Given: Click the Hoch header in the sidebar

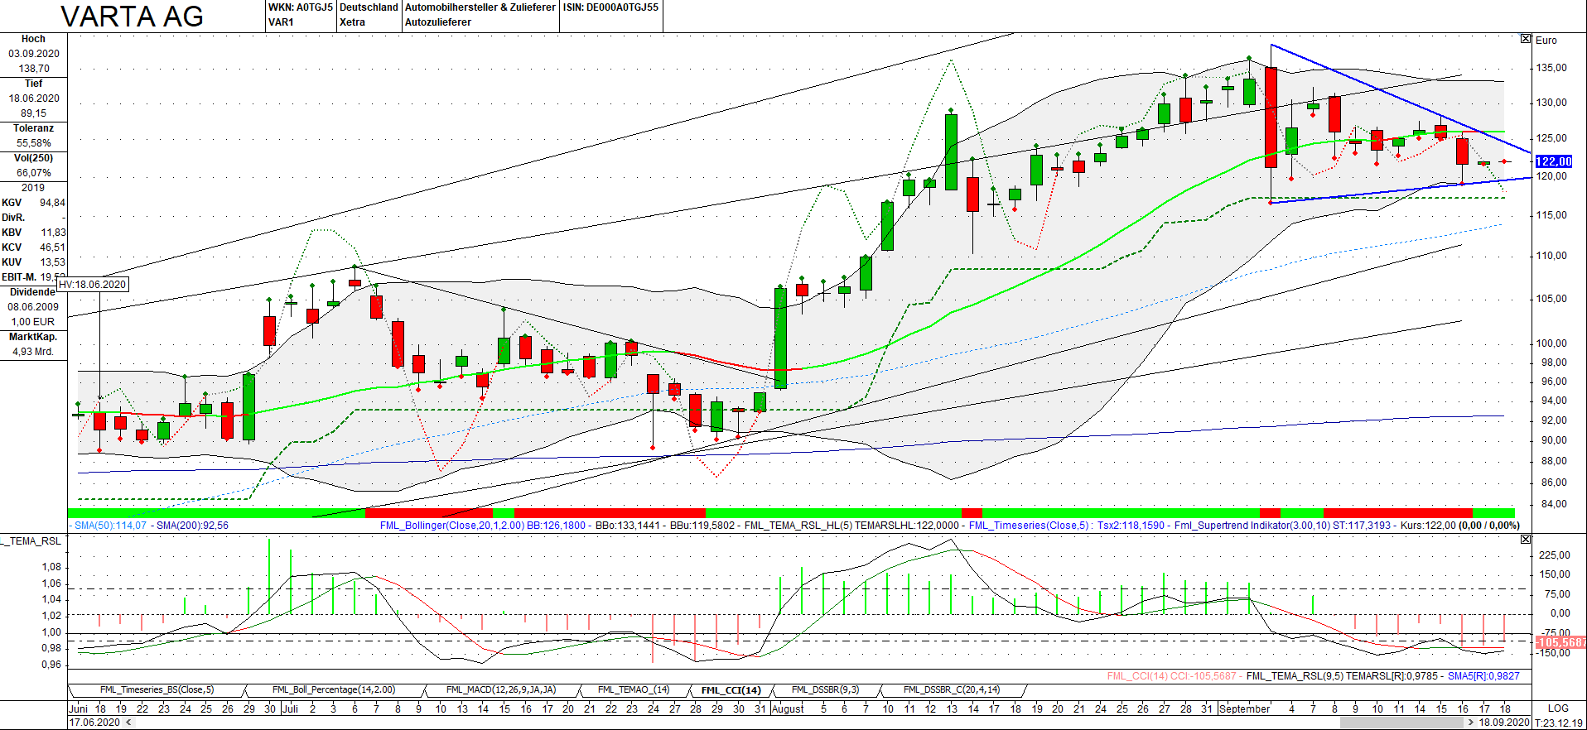Looking at the screenshot, I should (33, 39).
